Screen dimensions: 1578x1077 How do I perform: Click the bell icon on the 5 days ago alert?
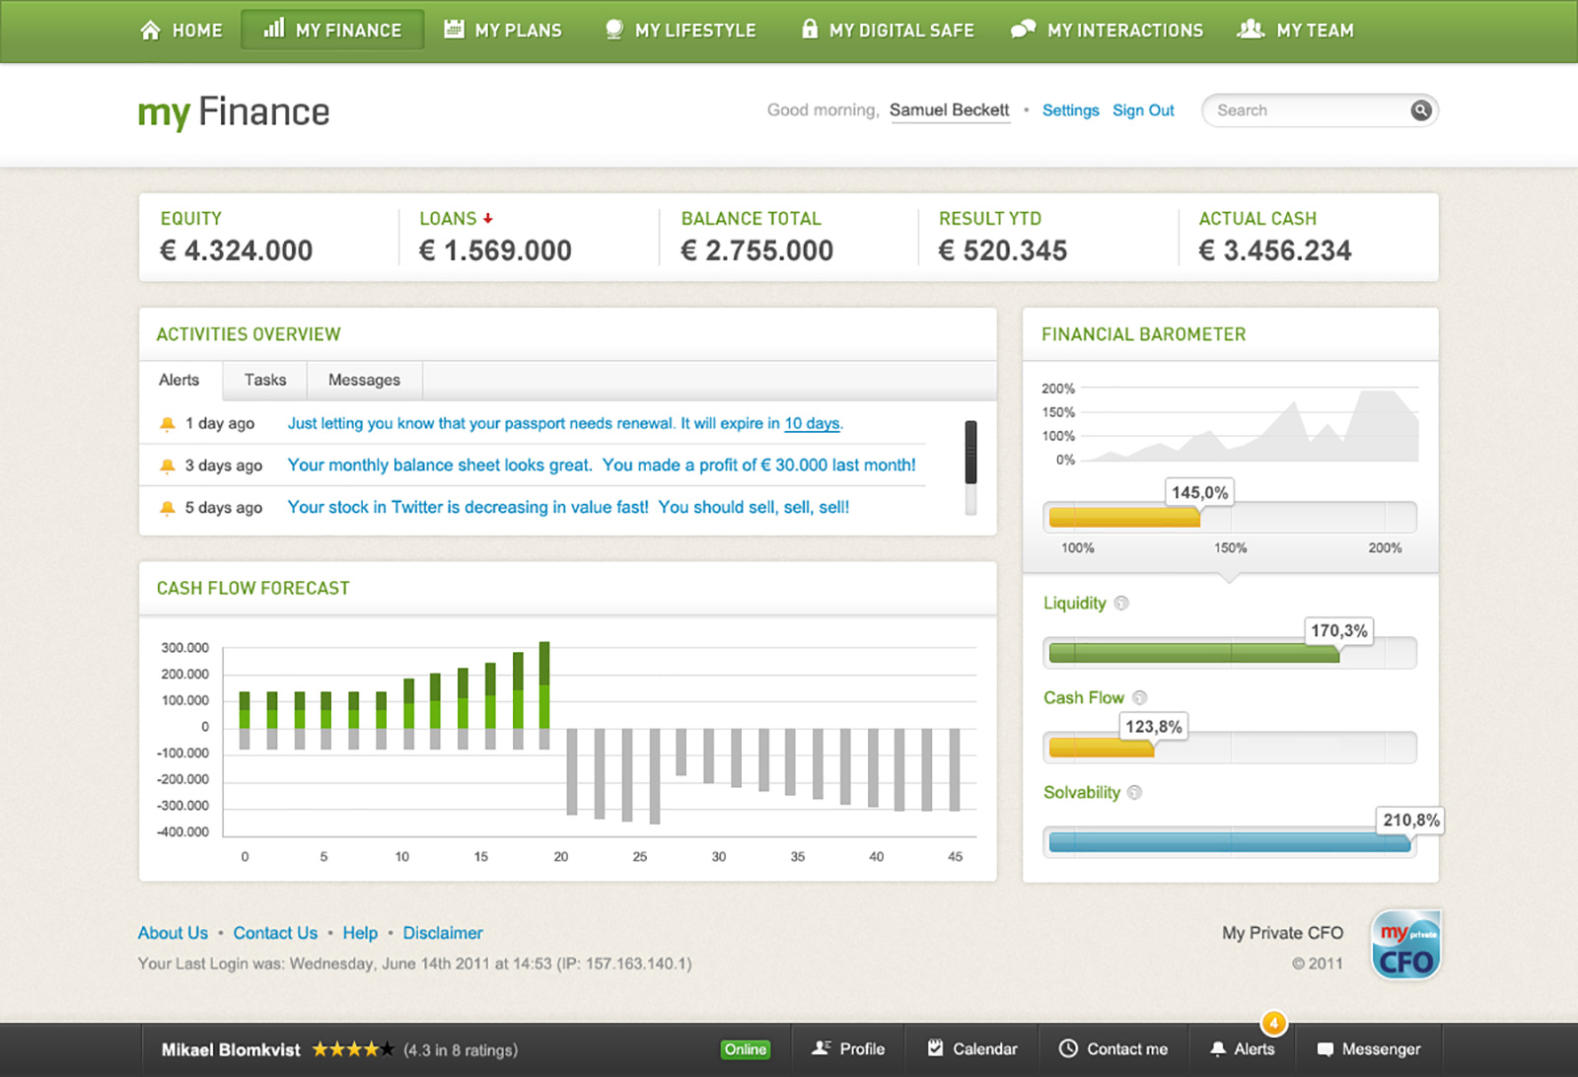168,508
